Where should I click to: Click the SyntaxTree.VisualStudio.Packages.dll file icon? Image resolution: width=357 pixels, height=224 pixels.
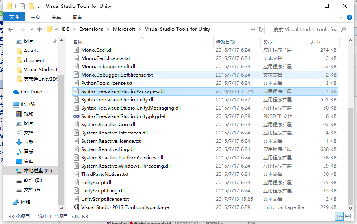(76, 91)
